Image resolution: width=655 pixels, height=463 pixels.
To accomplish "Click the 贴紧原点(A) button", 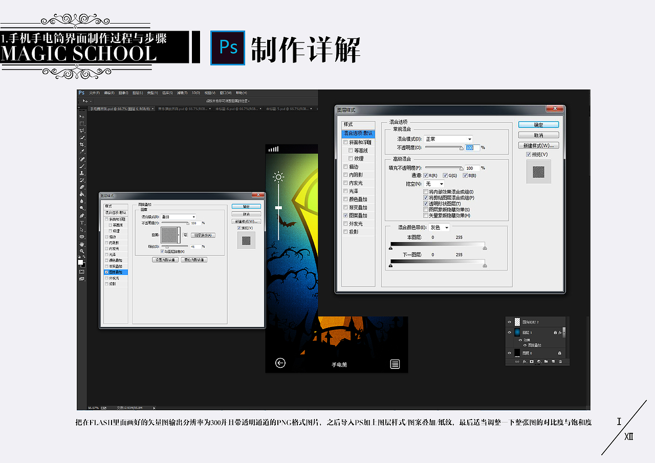I will point(203,235).
